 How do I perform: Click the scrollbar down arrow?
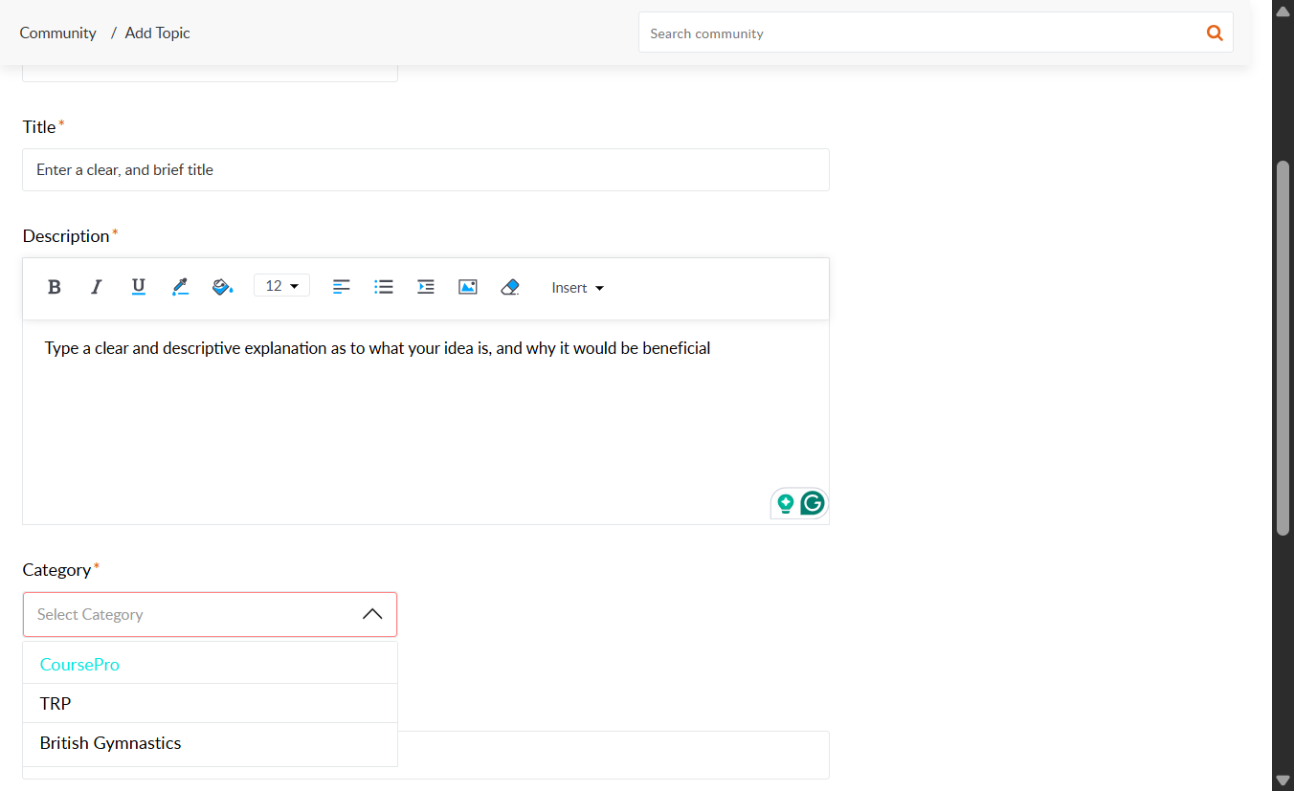tap(1283, 780)
